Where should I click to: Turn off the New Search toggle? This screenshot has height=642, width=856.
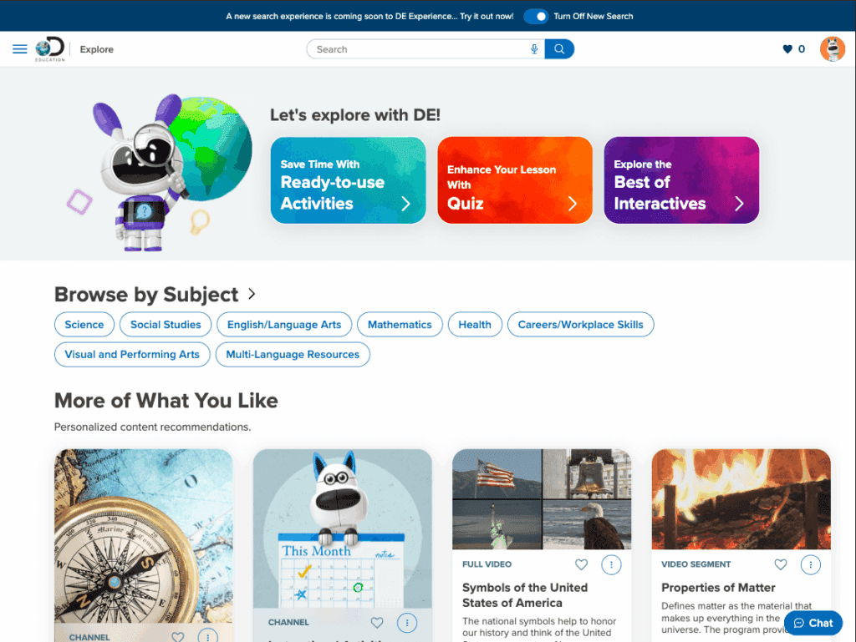click(x=537, y=16)
